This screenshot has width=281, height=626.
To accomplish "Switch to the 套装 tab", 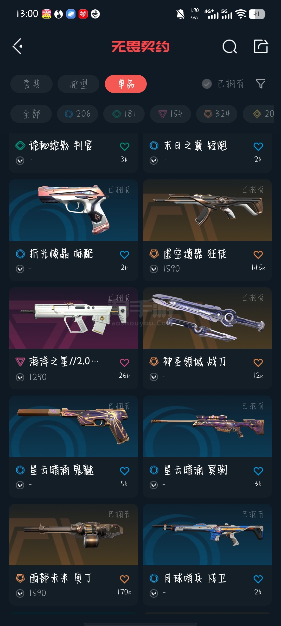I will [x=31, y=84].
